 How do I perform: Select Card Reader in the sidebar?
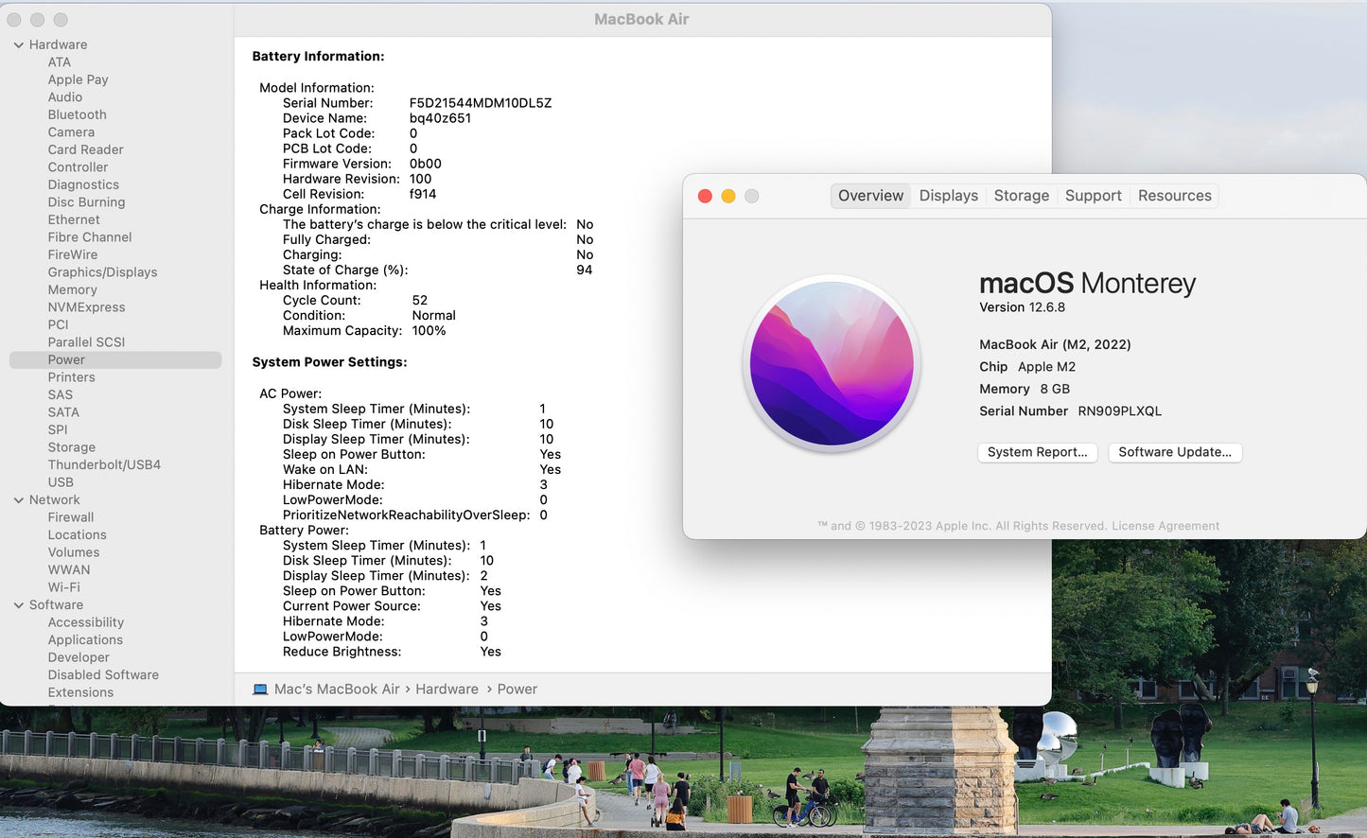pyautogui.click(x=86, y=149)
